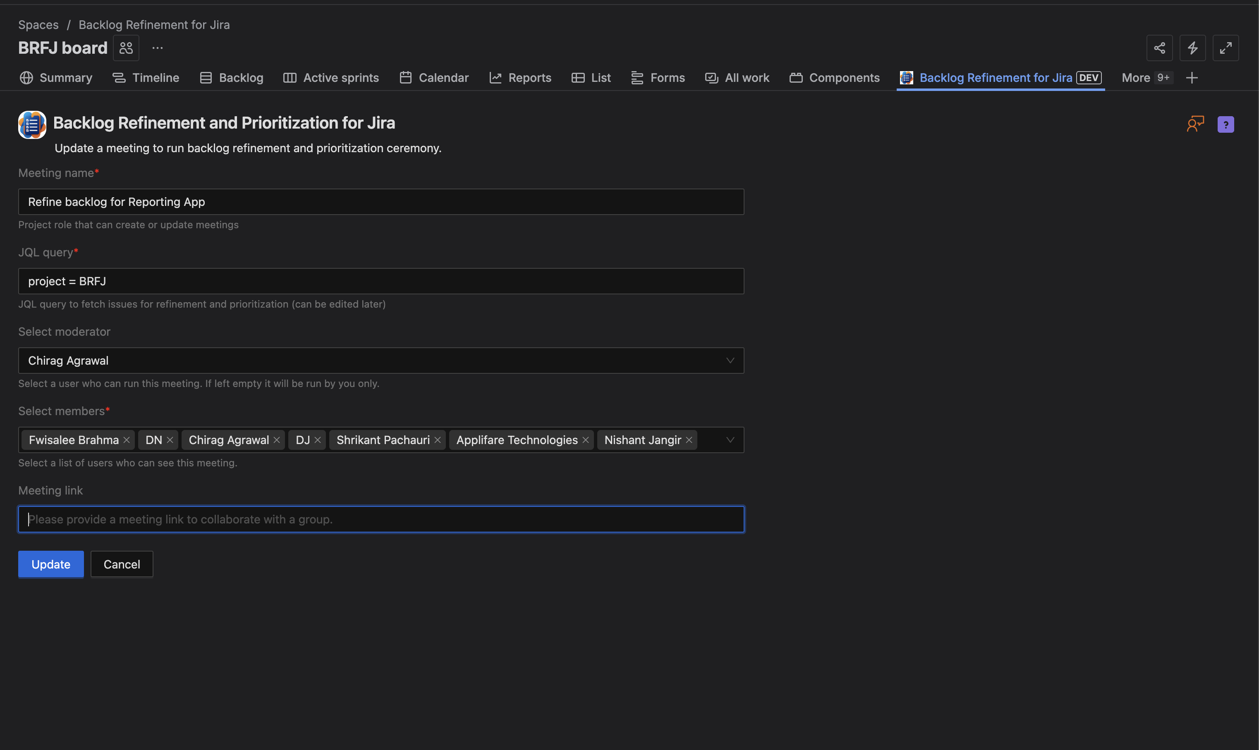The image size is (1259, 750).
Task: Expand the Select moderator dropdown
Action: [730, 361]
